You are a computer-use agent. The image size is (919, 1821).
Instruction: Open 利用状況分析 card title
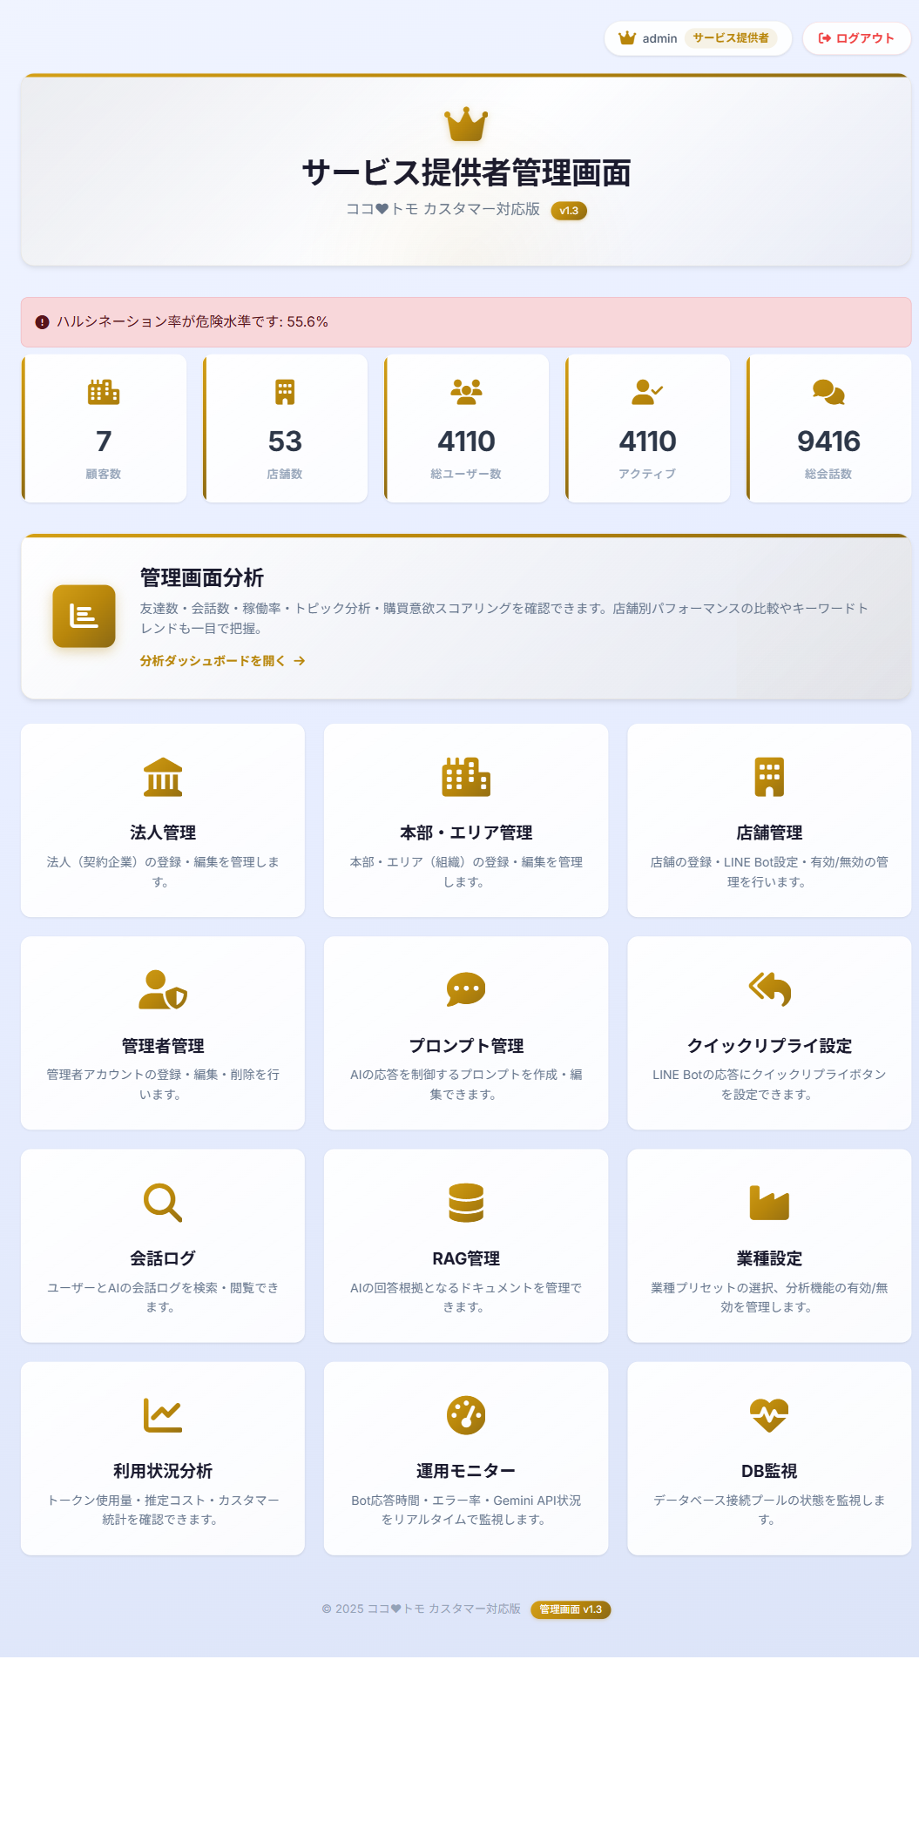[163, 1471]
